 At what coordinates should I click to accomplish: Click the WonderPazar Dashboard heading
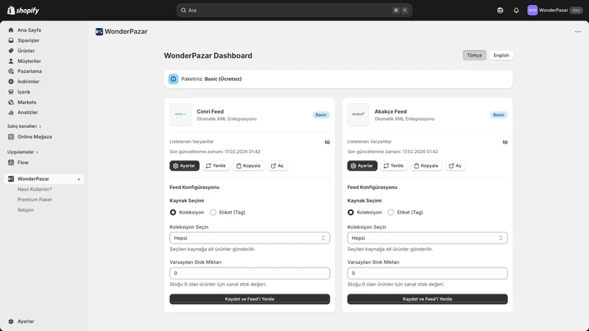(x=208, y=56)
